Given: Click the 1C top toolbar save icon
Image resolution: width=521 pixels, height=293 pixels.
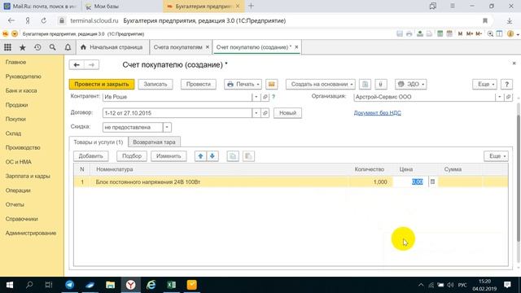Looking at the screenshot, I should tap(400, 34).
